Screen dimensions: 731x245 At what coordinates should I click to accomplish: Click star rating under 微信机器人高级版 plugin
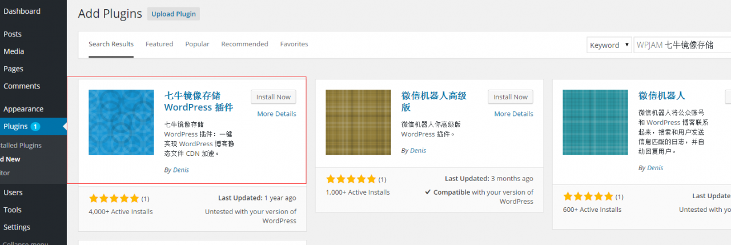(351, 179)
